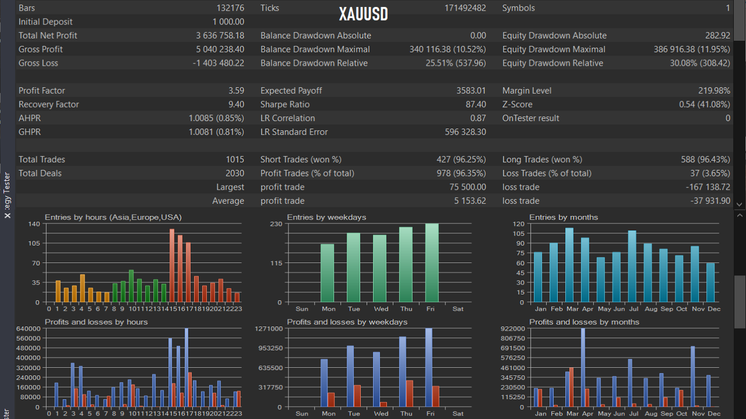
Task: Click the hour 15 bar in Entries by hours
Action: [172, 265]
